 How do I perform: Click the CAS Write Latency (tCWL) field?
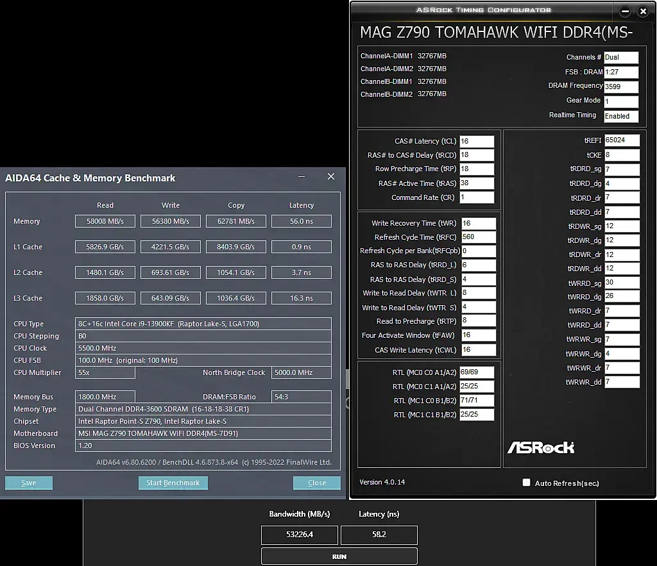point(479,349)
